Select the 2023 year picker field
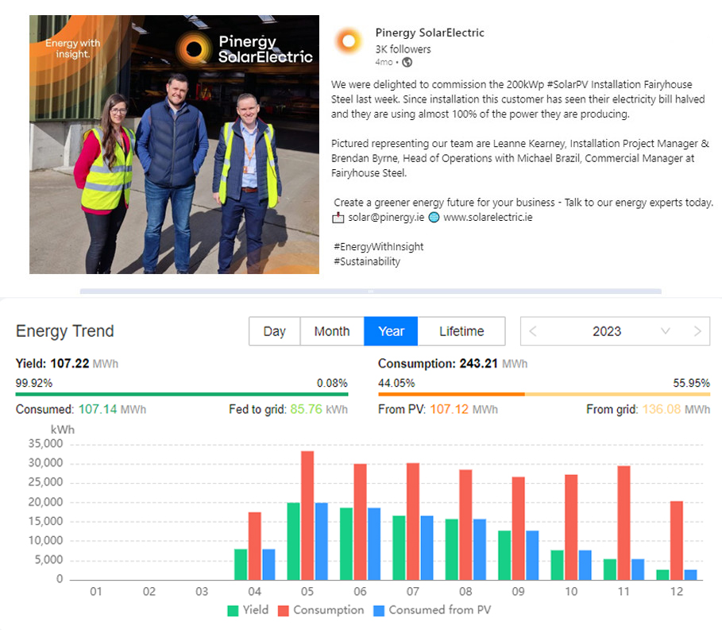Viewport: 722px width, 630px height. coord(615,331)
